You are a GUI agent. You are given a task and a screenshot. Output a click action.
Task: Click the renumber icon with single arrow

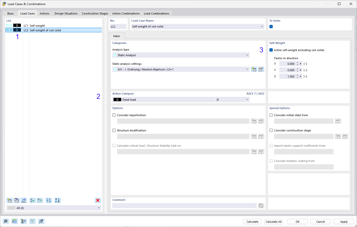pyautogui.click(x=58, y=200)
